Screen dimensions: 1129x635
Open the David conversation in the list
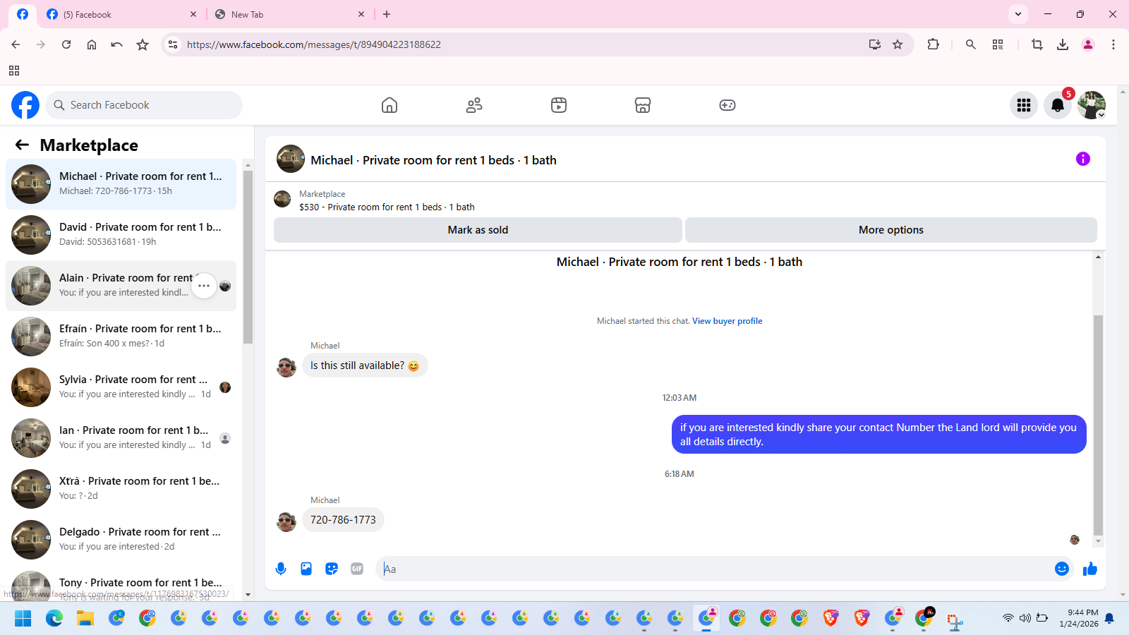[121, 235]
